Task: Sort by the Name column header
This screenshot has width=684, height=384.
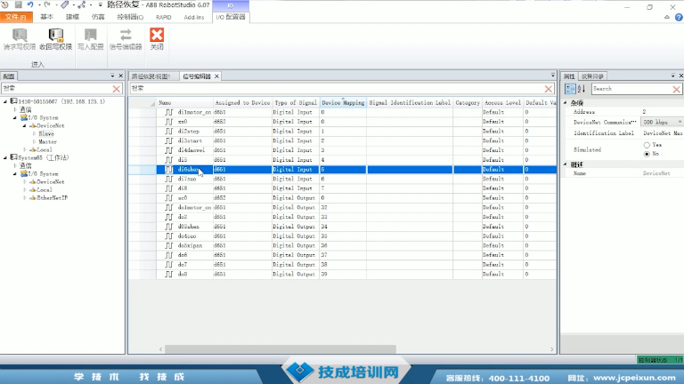Action: pos(185,103)
